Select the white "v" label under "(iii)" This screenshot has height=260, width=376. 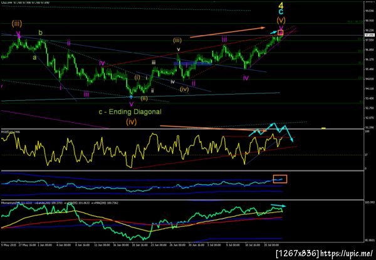pyautogui.click(x=178, y=49)
